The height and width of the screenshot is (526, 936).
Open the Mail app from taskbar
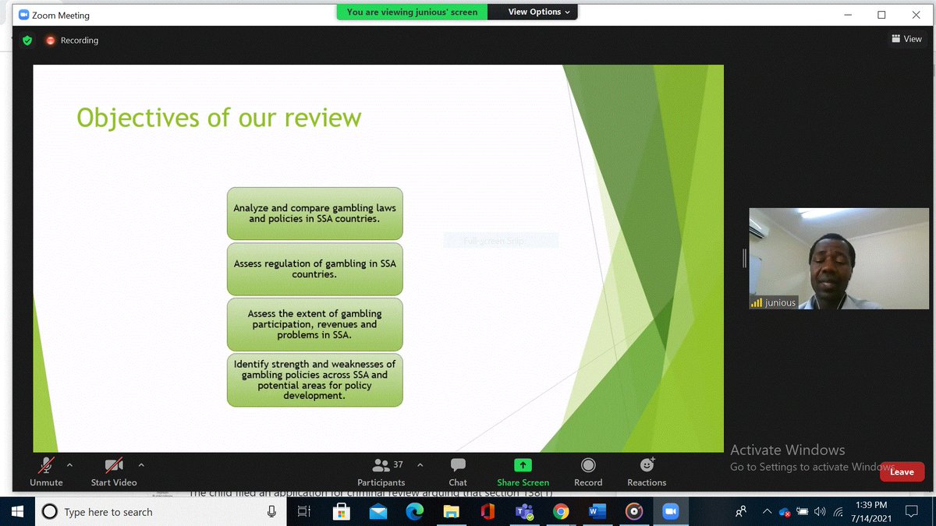point(378,512)
